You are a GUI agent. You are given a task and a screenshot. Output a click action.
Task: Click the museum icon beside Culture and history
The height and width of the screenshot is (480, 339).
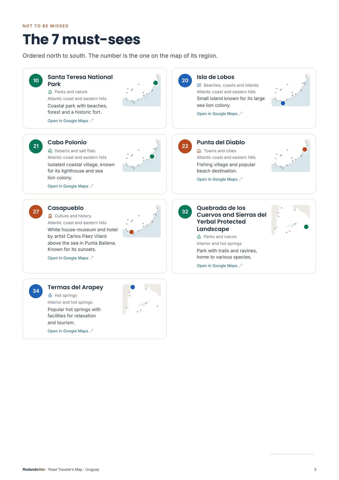[x=50, y=216]
